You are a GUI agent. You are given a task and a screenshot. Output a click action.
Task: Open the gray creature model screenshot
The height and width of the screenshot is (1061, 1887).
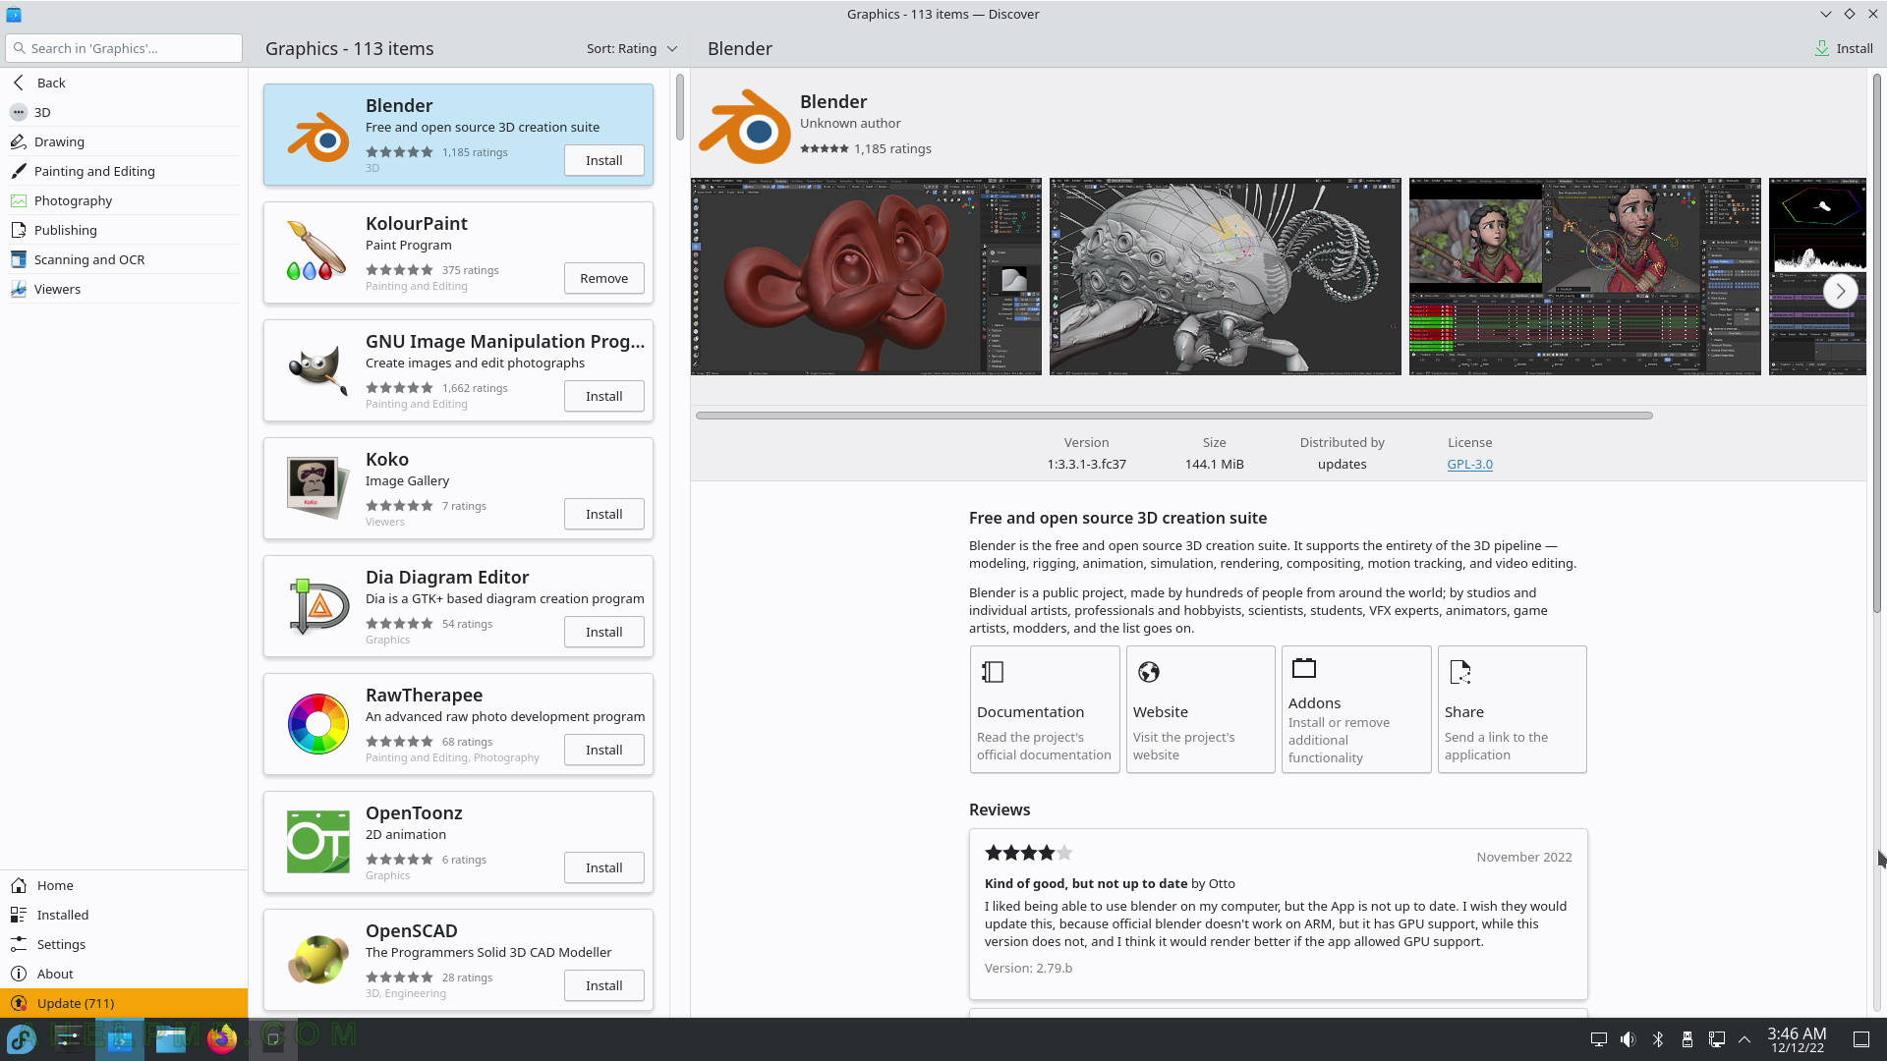pyautogui.click(x=1225, y=276)
